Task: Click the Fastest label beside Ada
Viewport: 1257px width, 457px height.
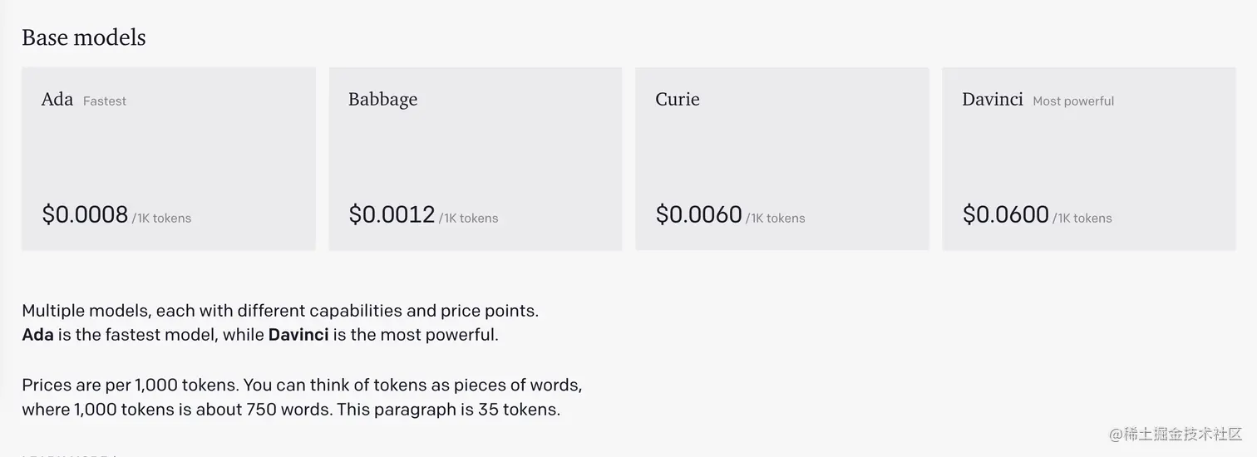Action: 105,101
